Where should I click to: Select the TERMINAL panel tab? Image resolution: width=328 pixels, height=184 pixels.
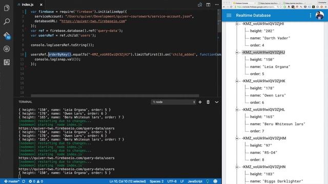coord(25,102)
